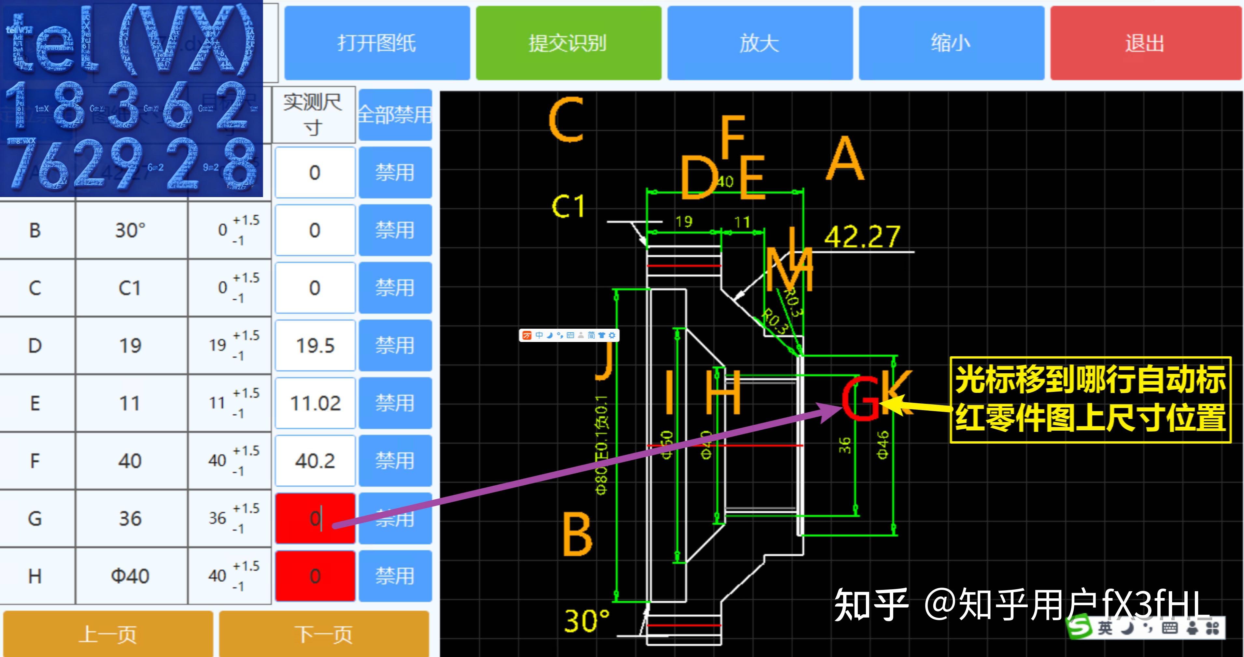Focus the red measured field in row H
This screenshot has width=1244, height=657.
(x=315, y=576)
